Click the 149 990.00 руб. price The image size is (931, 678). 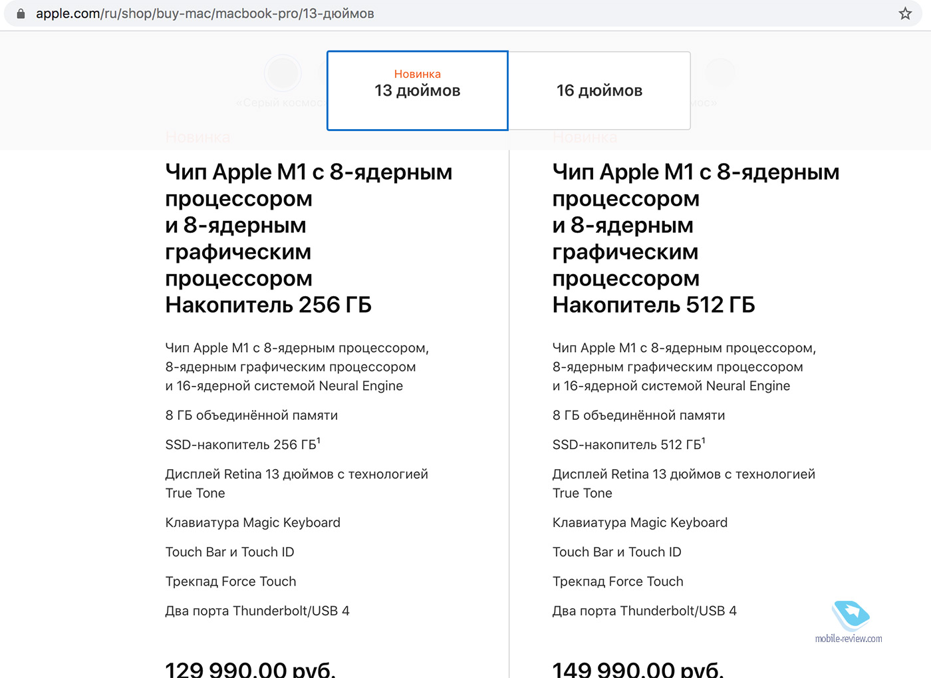(638, 668)
